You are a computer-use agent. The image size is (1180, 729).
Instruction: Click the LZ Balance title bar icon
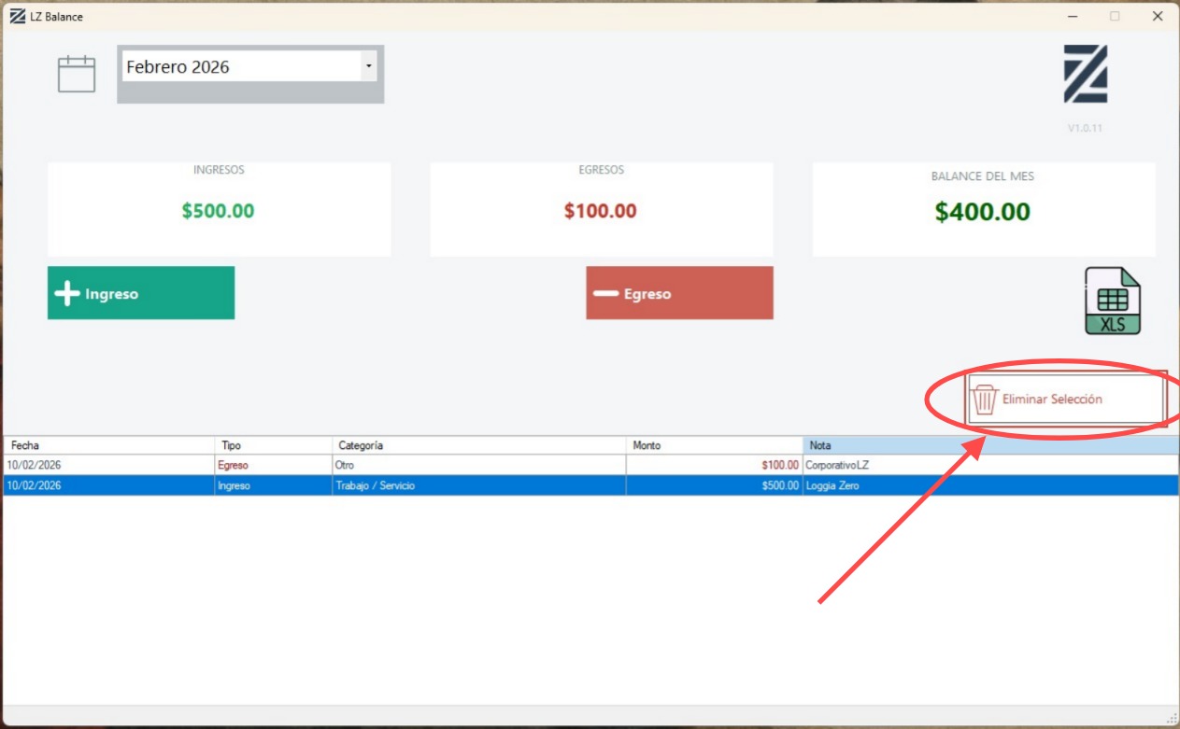(x=17, y=16)
